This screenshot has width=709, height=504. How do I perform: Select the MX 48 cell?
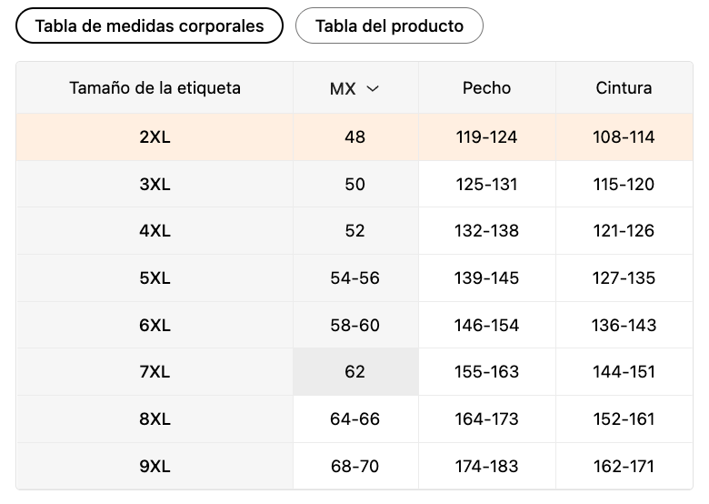pos(355,137)
